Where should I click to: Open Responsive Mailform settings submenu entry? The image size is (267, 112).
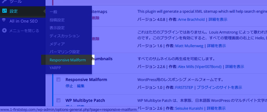(68, 60)
